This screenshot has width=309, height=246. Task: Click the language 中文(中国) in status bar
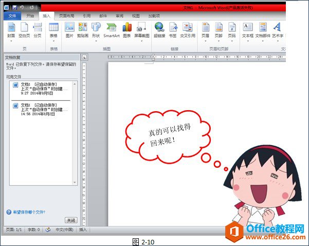click(64, 230)
